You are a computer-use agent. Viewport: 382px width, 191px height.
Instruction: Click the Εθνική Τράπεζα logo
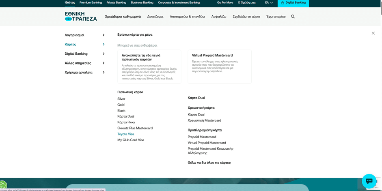coord(81,16)
